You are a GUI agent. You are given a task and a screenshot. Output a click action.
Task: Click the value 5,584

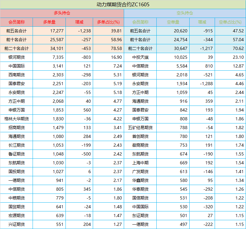click(182, 66)
